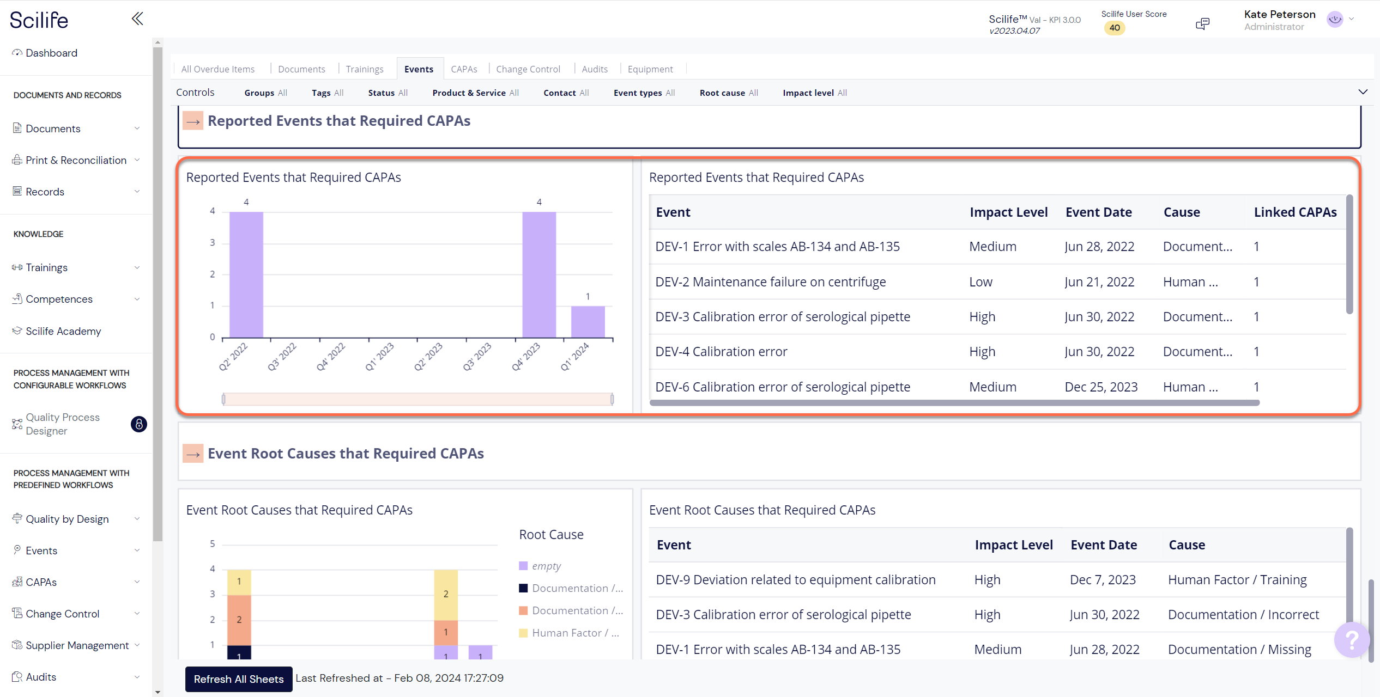This screenshot has width=1380, height=697.
Task: Open the Quality Process Designer tool
Action: (63, 424)
